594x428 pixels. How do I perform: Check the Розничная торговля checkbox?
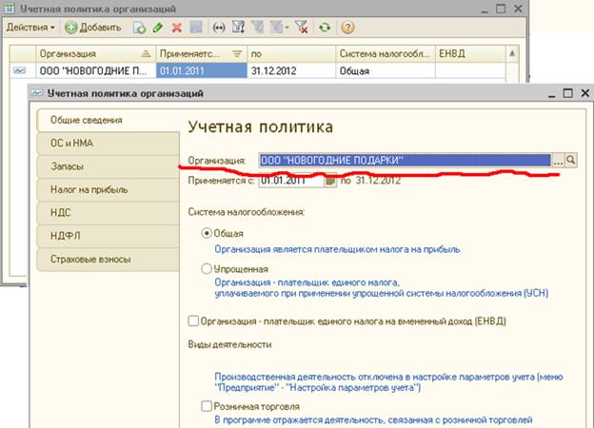(x=207, y=406)
